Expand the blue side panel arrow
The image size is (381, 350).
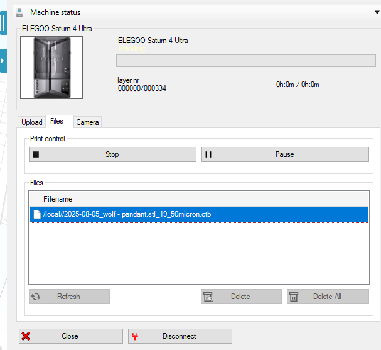pyautogui.click(x=3, y=61)
